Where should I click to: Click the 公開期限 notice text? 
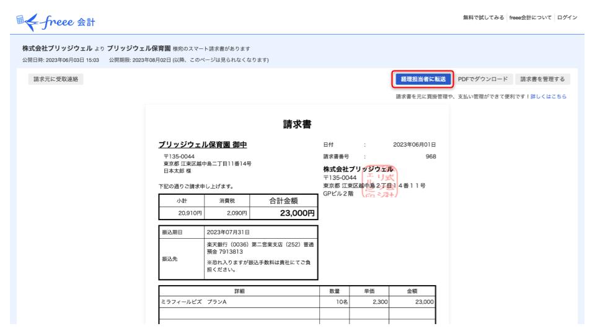188,60
